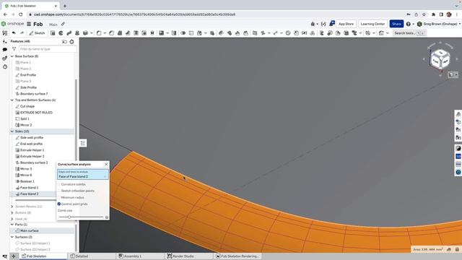Screen dimensions: 462x260
Task: Select the Fillet tool icon
Action: coord(99,33)
